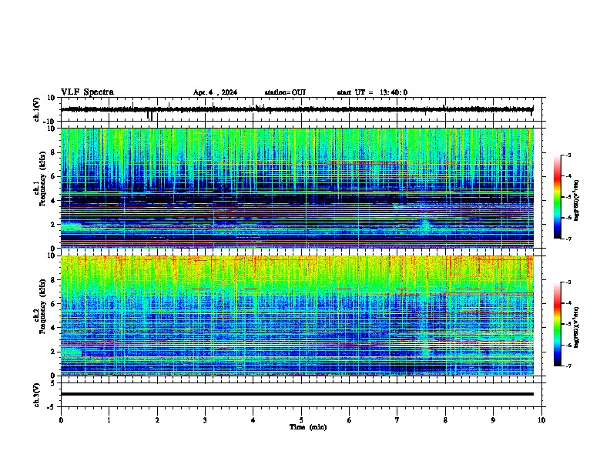Viewport: 610px width, 471px height.
Task: Click the "5" tick on ch.3(V) axis
Action: point(53,383)
